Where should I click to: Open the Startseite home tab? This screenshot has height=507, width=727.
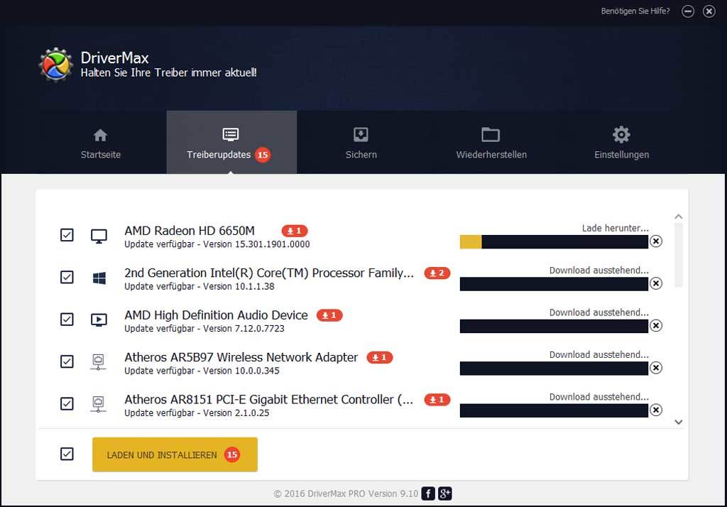(x=101, y=144)
